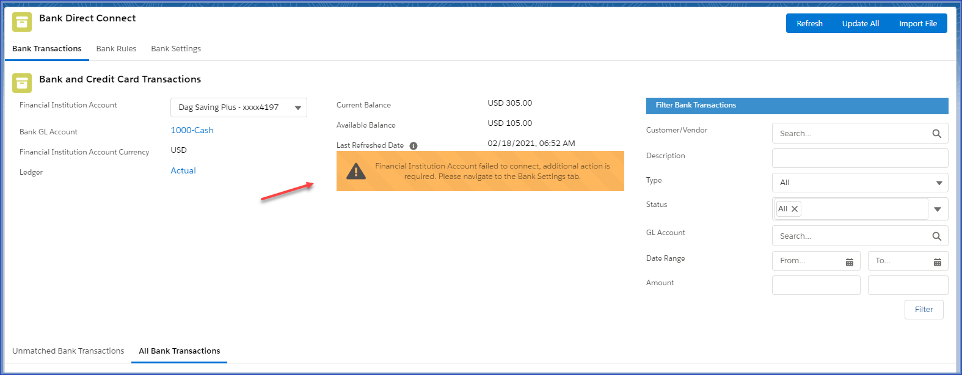
Task: Click the Update All button
Action: [860, 24]
